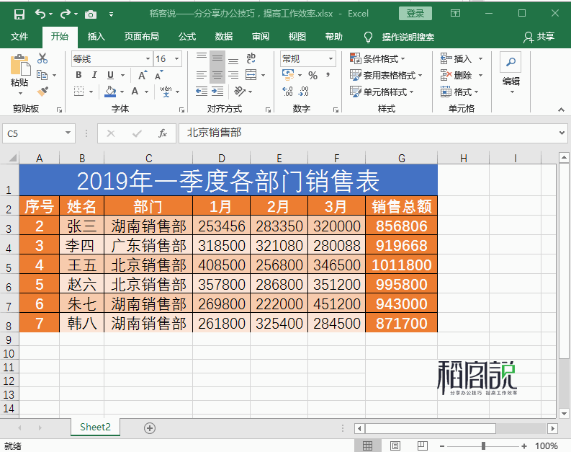Image resolution: width=571 pixels, height=452 pixels.
Task: Open the screenshot camera tool
Action: point(90,14)
